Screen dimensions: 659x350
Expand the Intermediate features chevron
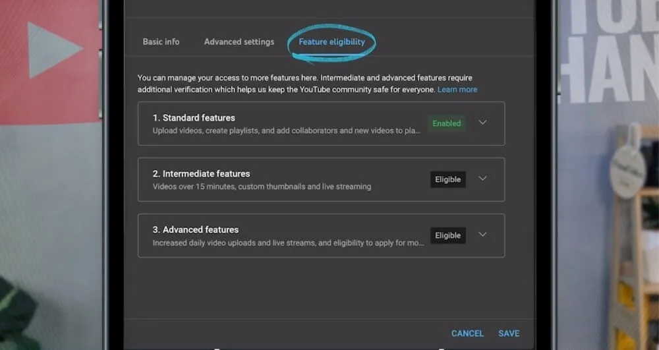tap(482, 179)
